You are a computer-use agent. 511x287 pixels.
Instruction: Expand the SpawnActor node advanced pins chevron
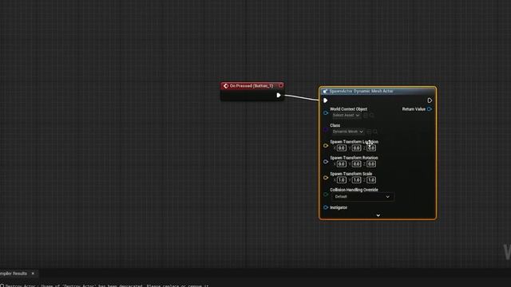pos(378,215)
